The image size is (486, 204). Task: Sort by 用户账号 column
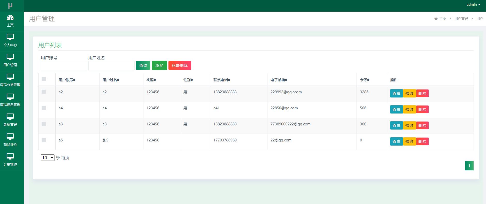(x=67, y=80)
